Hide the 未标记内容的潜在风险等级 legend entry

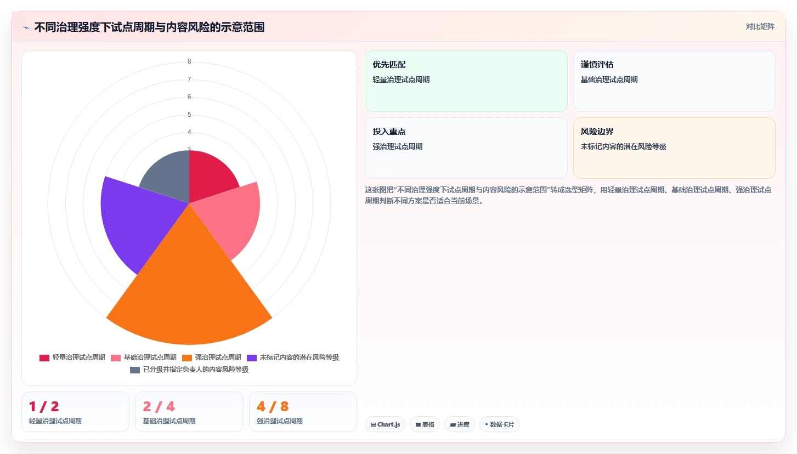point(293,357)
